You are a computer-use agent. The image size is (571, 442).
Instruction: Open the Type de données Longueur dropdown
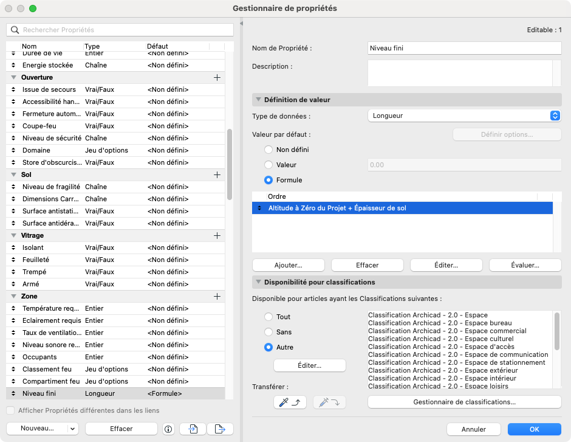464,116
